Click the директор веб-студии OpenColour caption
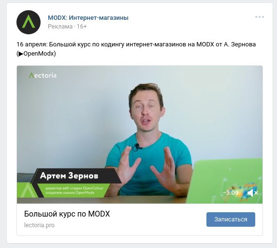 pyautogui.click(x=74, y=188)
